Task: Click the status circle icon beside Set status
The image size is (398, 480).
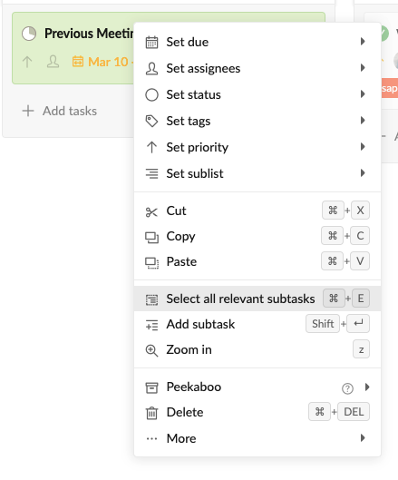Action: pyautogui.click(x=151, y=95)
